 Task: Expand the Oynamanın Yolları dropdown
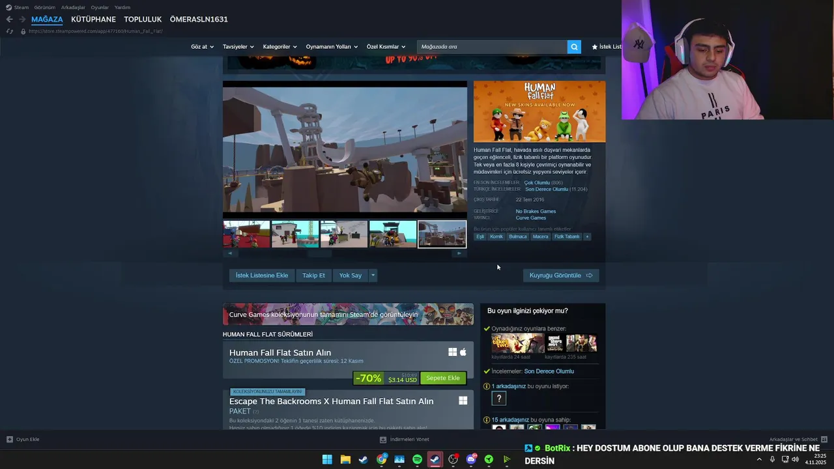(332, 47)
